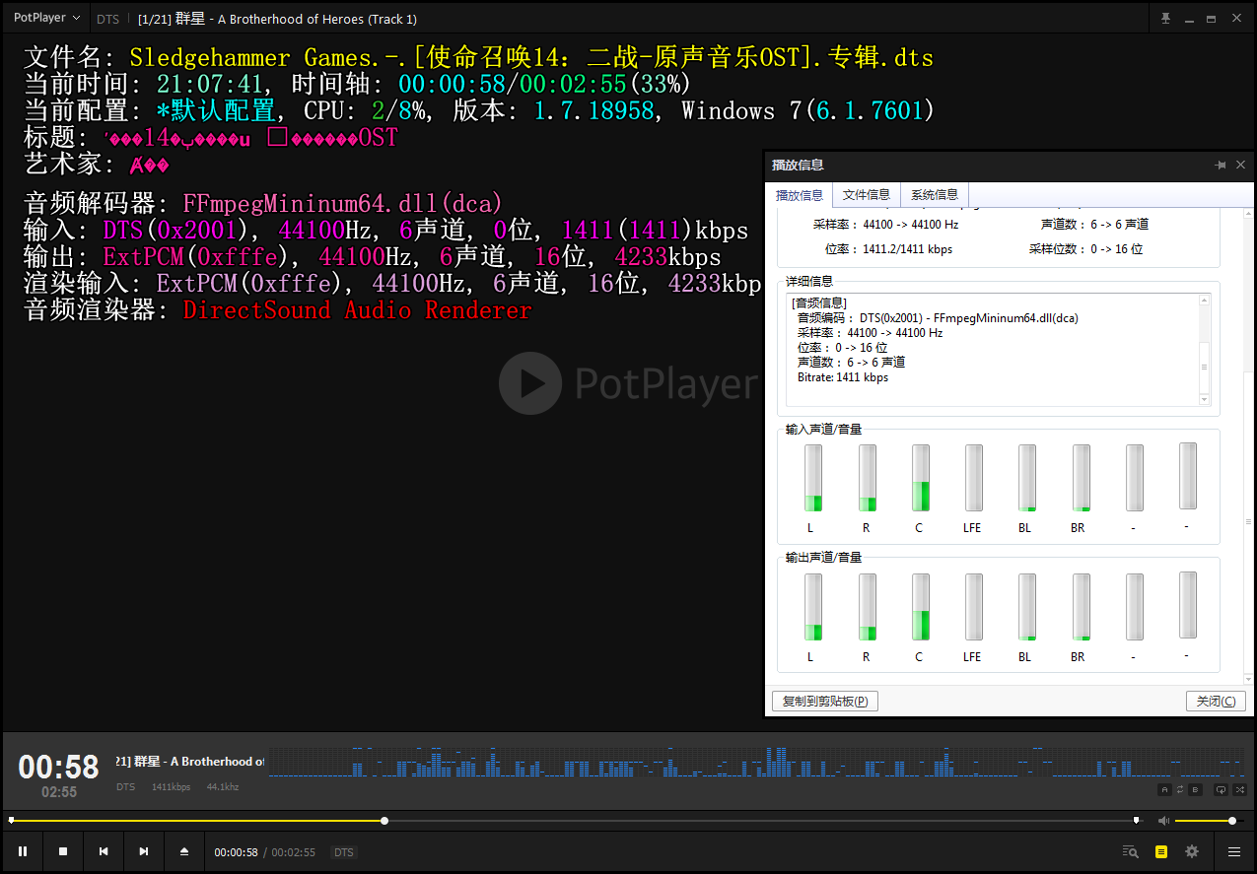Click the 44.1khz sample rate label
Viewport: 1257px width, 874px height.
coord(223,787)
